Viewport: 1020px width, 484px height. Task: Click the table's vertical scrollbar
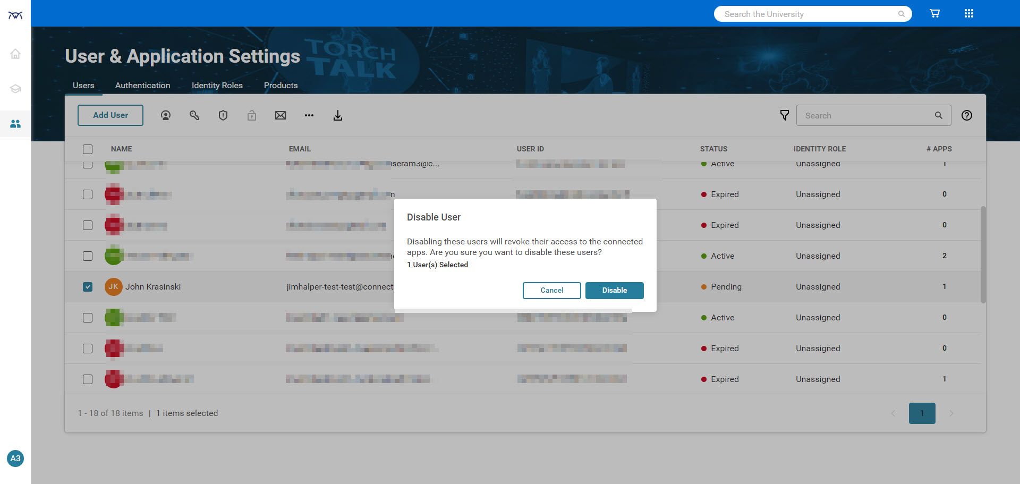(x=983, y=255)
